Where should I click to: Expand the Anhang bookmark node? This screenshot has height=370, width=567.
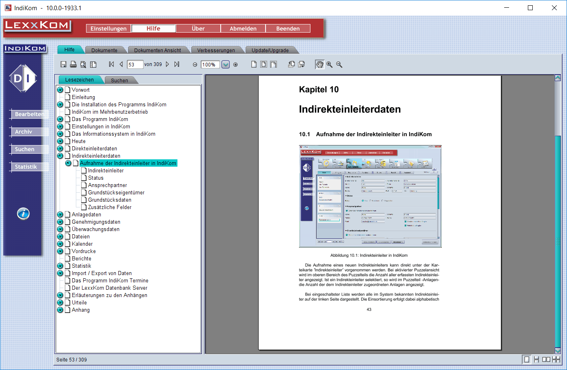[60, 310]
